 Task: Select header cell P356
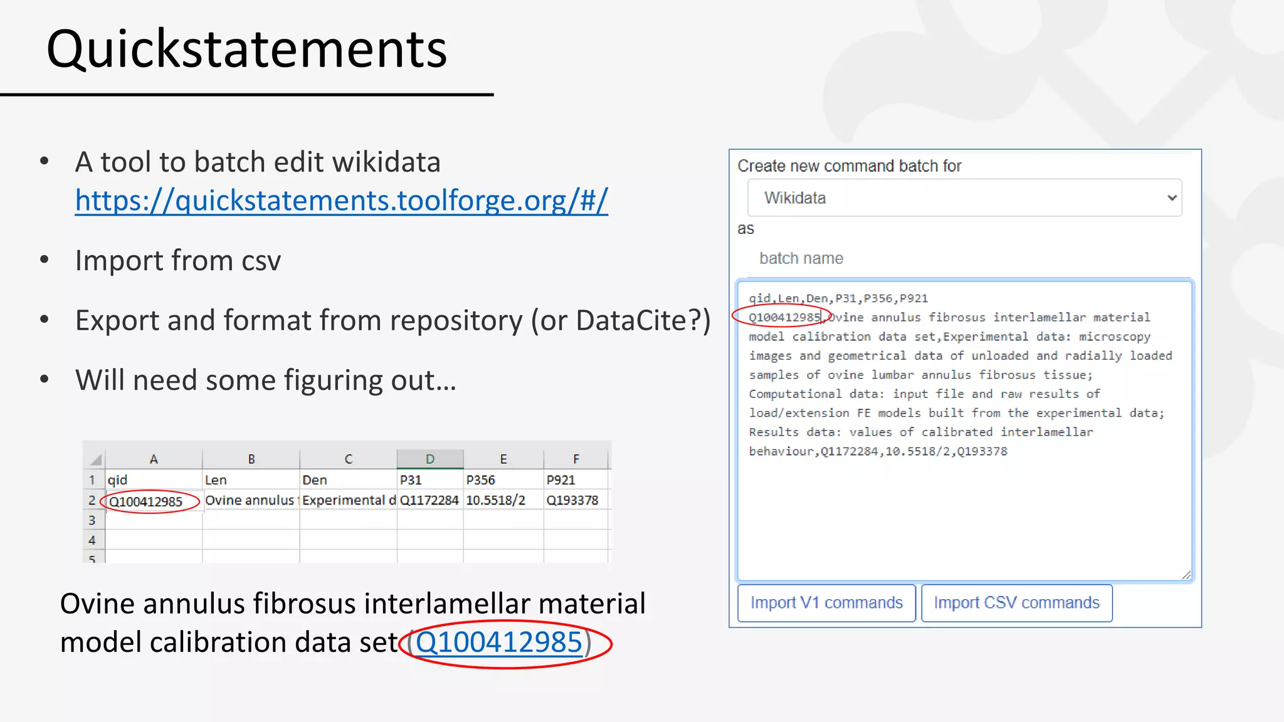[503, 480]
